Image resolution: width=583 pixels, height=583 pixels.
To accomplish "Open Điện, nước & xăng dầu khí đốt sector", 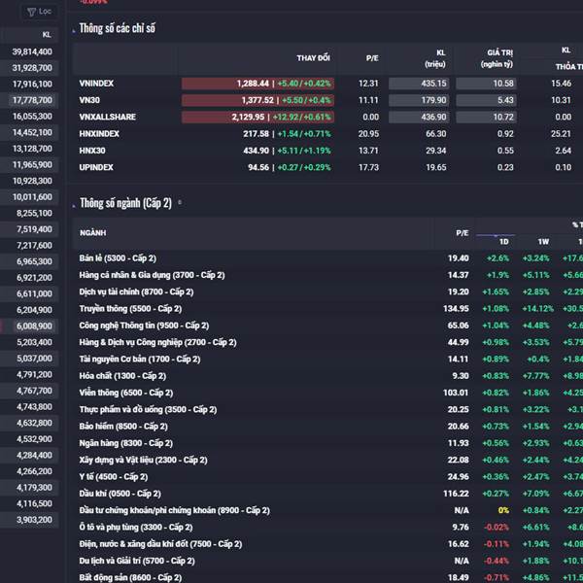I will point(160,544).
